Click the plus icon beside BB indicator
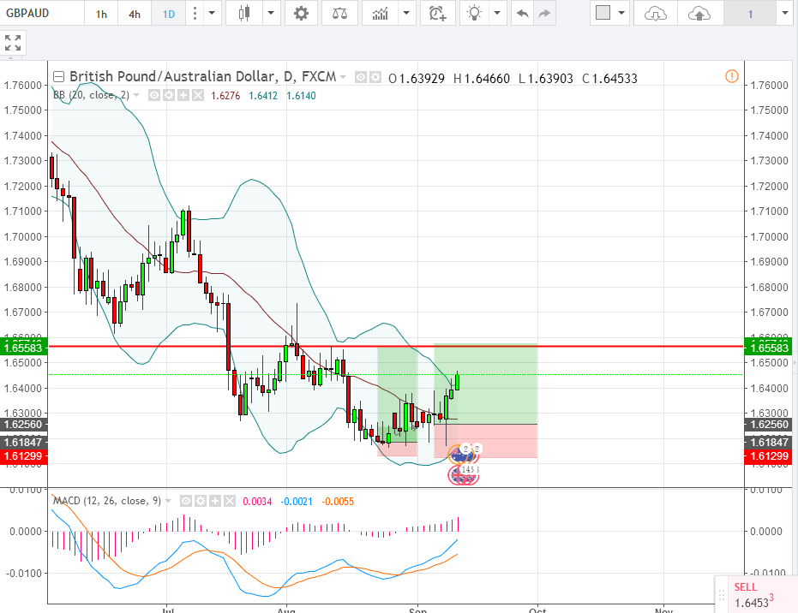Viewport: 798px width, 613px height. [x=183, y=95]
